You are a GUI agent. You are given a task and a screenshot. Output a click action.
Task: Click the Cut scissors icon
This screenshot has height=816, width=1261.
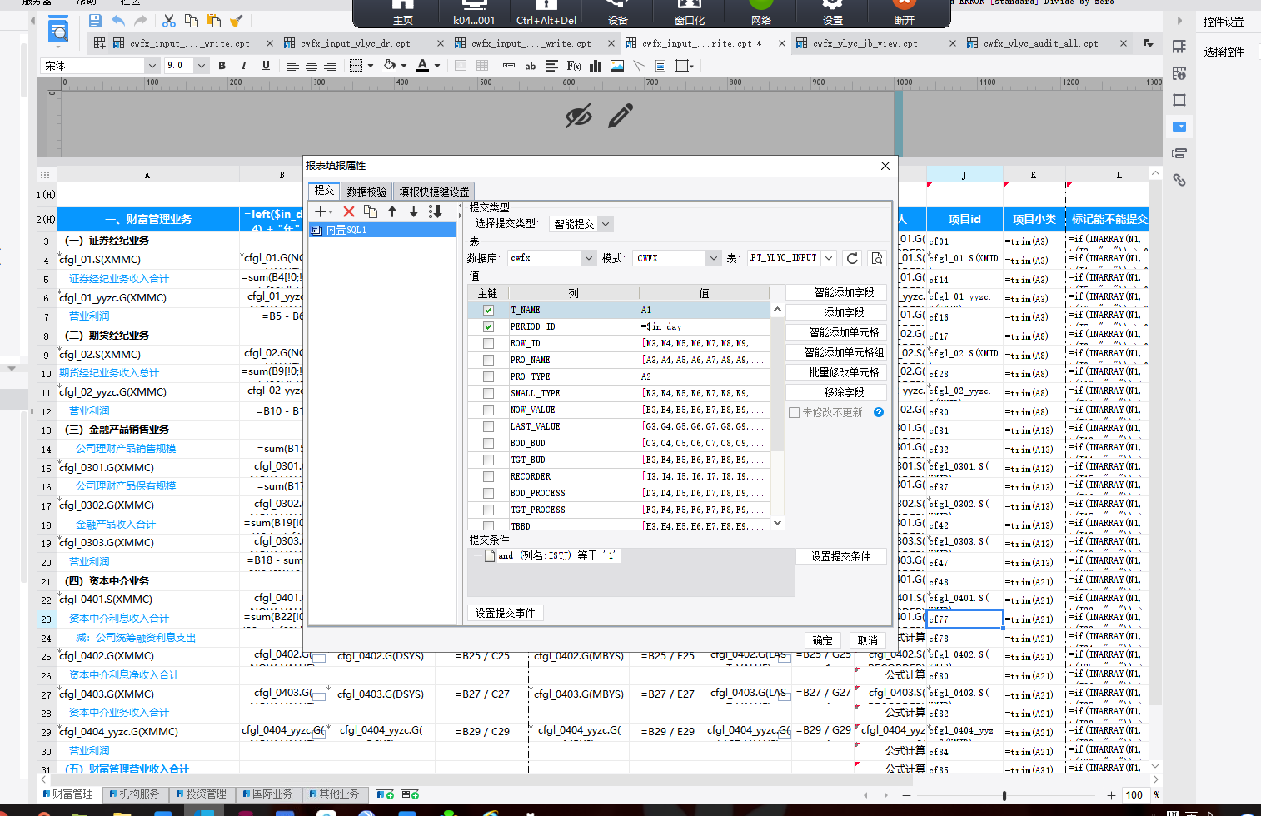169,21
